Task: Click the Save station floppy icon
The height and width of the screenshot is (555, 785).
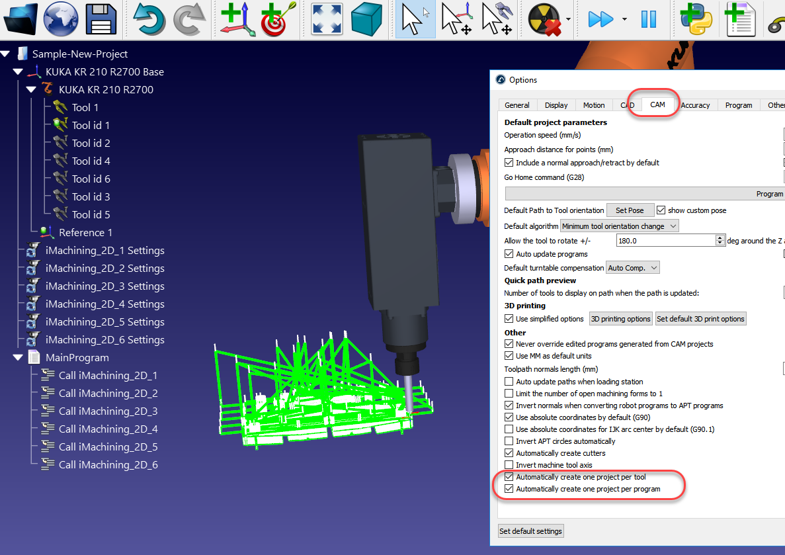Action: pos(101,19)
